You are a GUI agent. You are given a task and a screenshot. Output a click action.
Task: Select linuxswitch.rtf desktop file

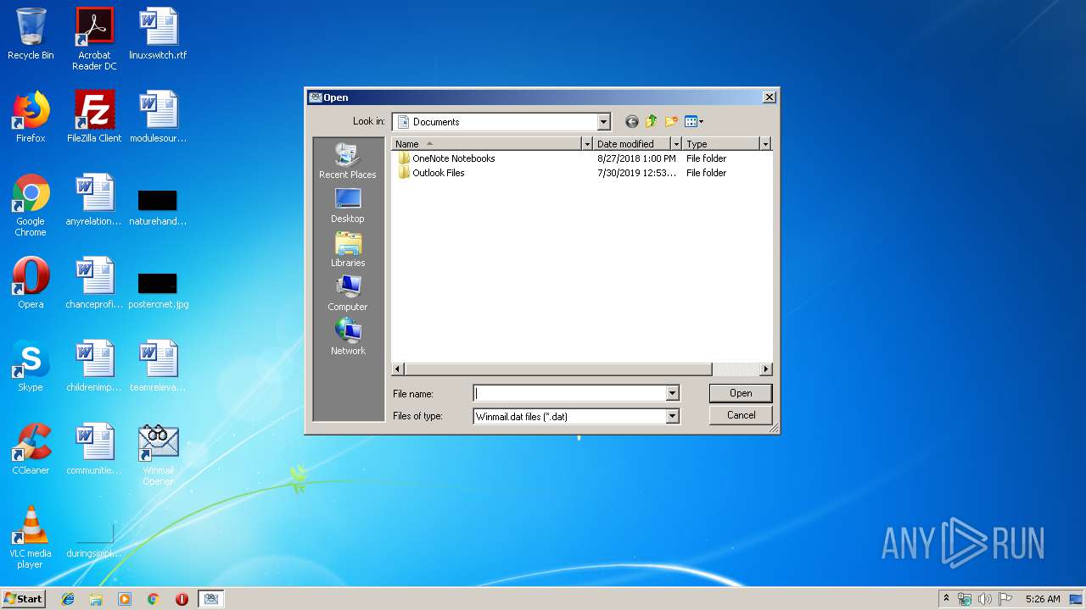158,35
